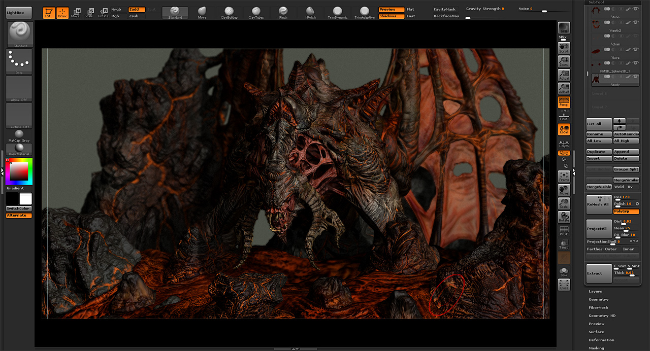Viewport: 650px width, 351px height.
Task: Choose the Move brush from the brush shelf
Action: [202, 13]
